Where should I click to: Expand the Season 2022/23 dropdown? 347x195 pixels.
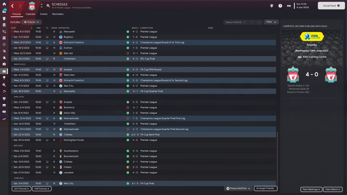[x=236, y=22]
